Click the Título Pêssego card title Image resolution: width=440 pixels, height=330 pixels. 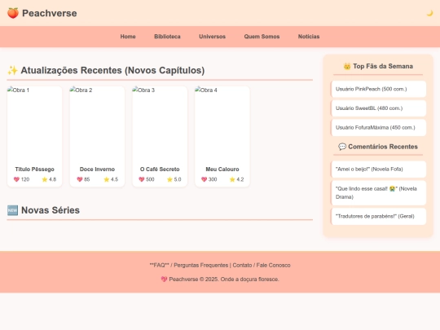click(34, 169)
